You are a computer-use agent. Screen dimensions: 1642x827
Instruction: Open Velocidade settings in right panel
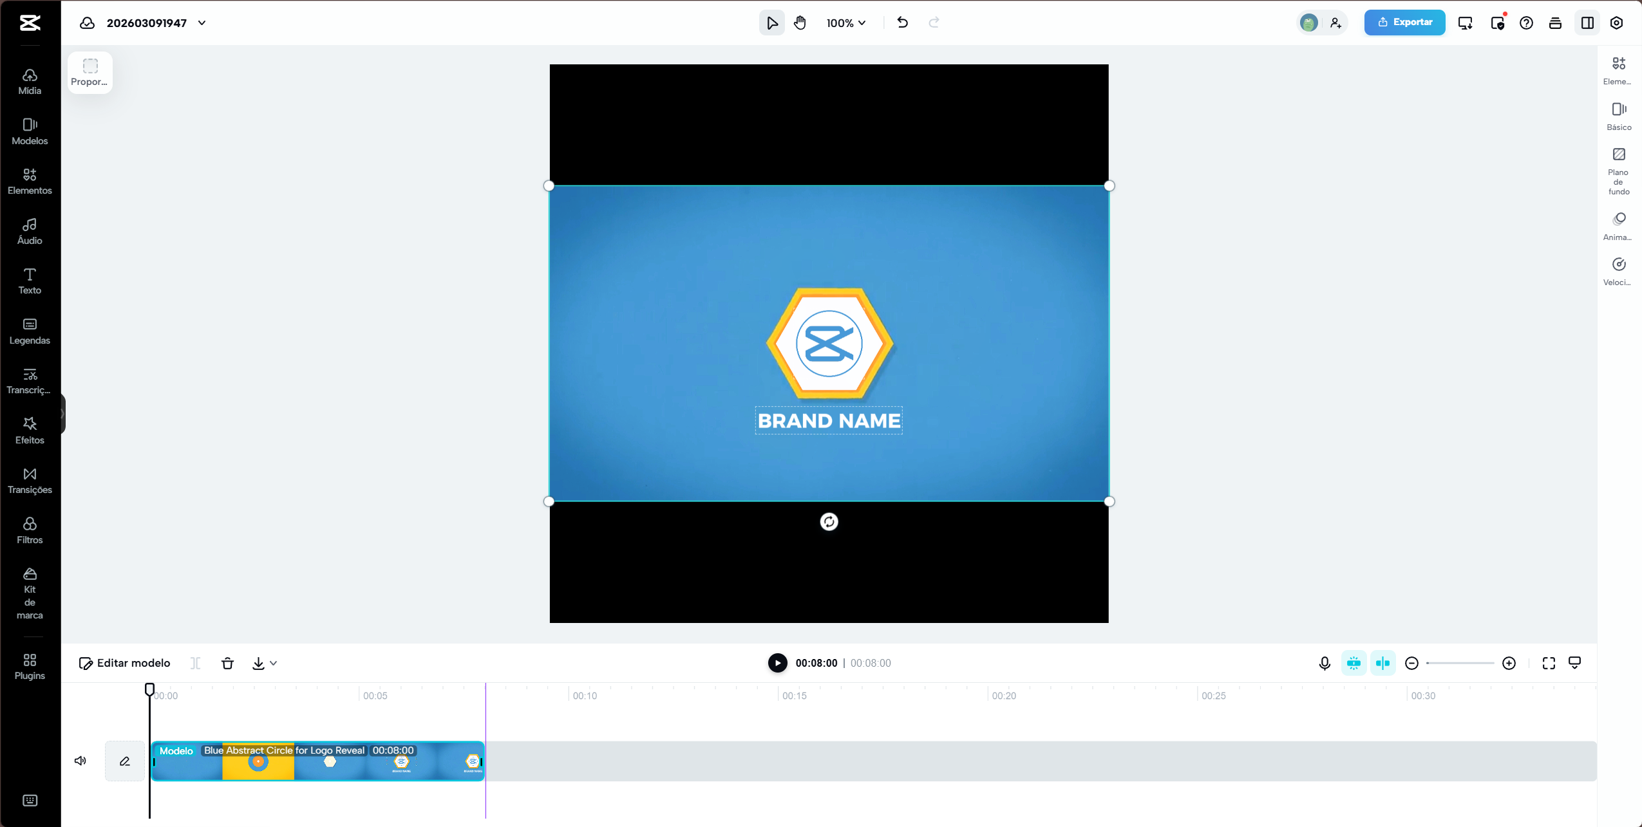tap(1618, 271)
